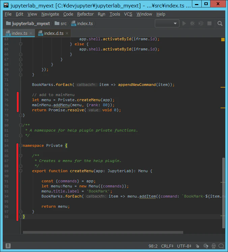Open the Edit menu
Screen dimensions: 228x252
click(20, 14)
